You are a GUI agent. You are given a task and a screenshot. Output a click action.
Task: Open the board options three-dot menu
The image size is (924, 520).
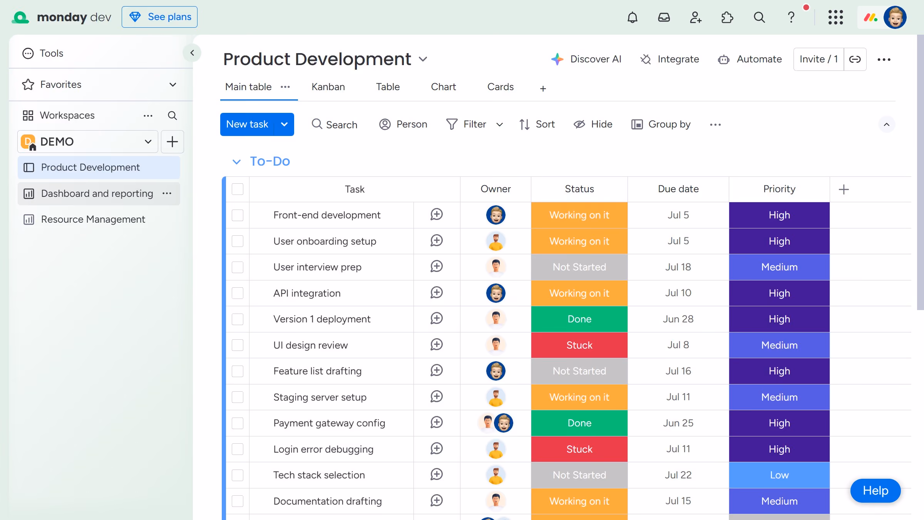coord(884,59)
